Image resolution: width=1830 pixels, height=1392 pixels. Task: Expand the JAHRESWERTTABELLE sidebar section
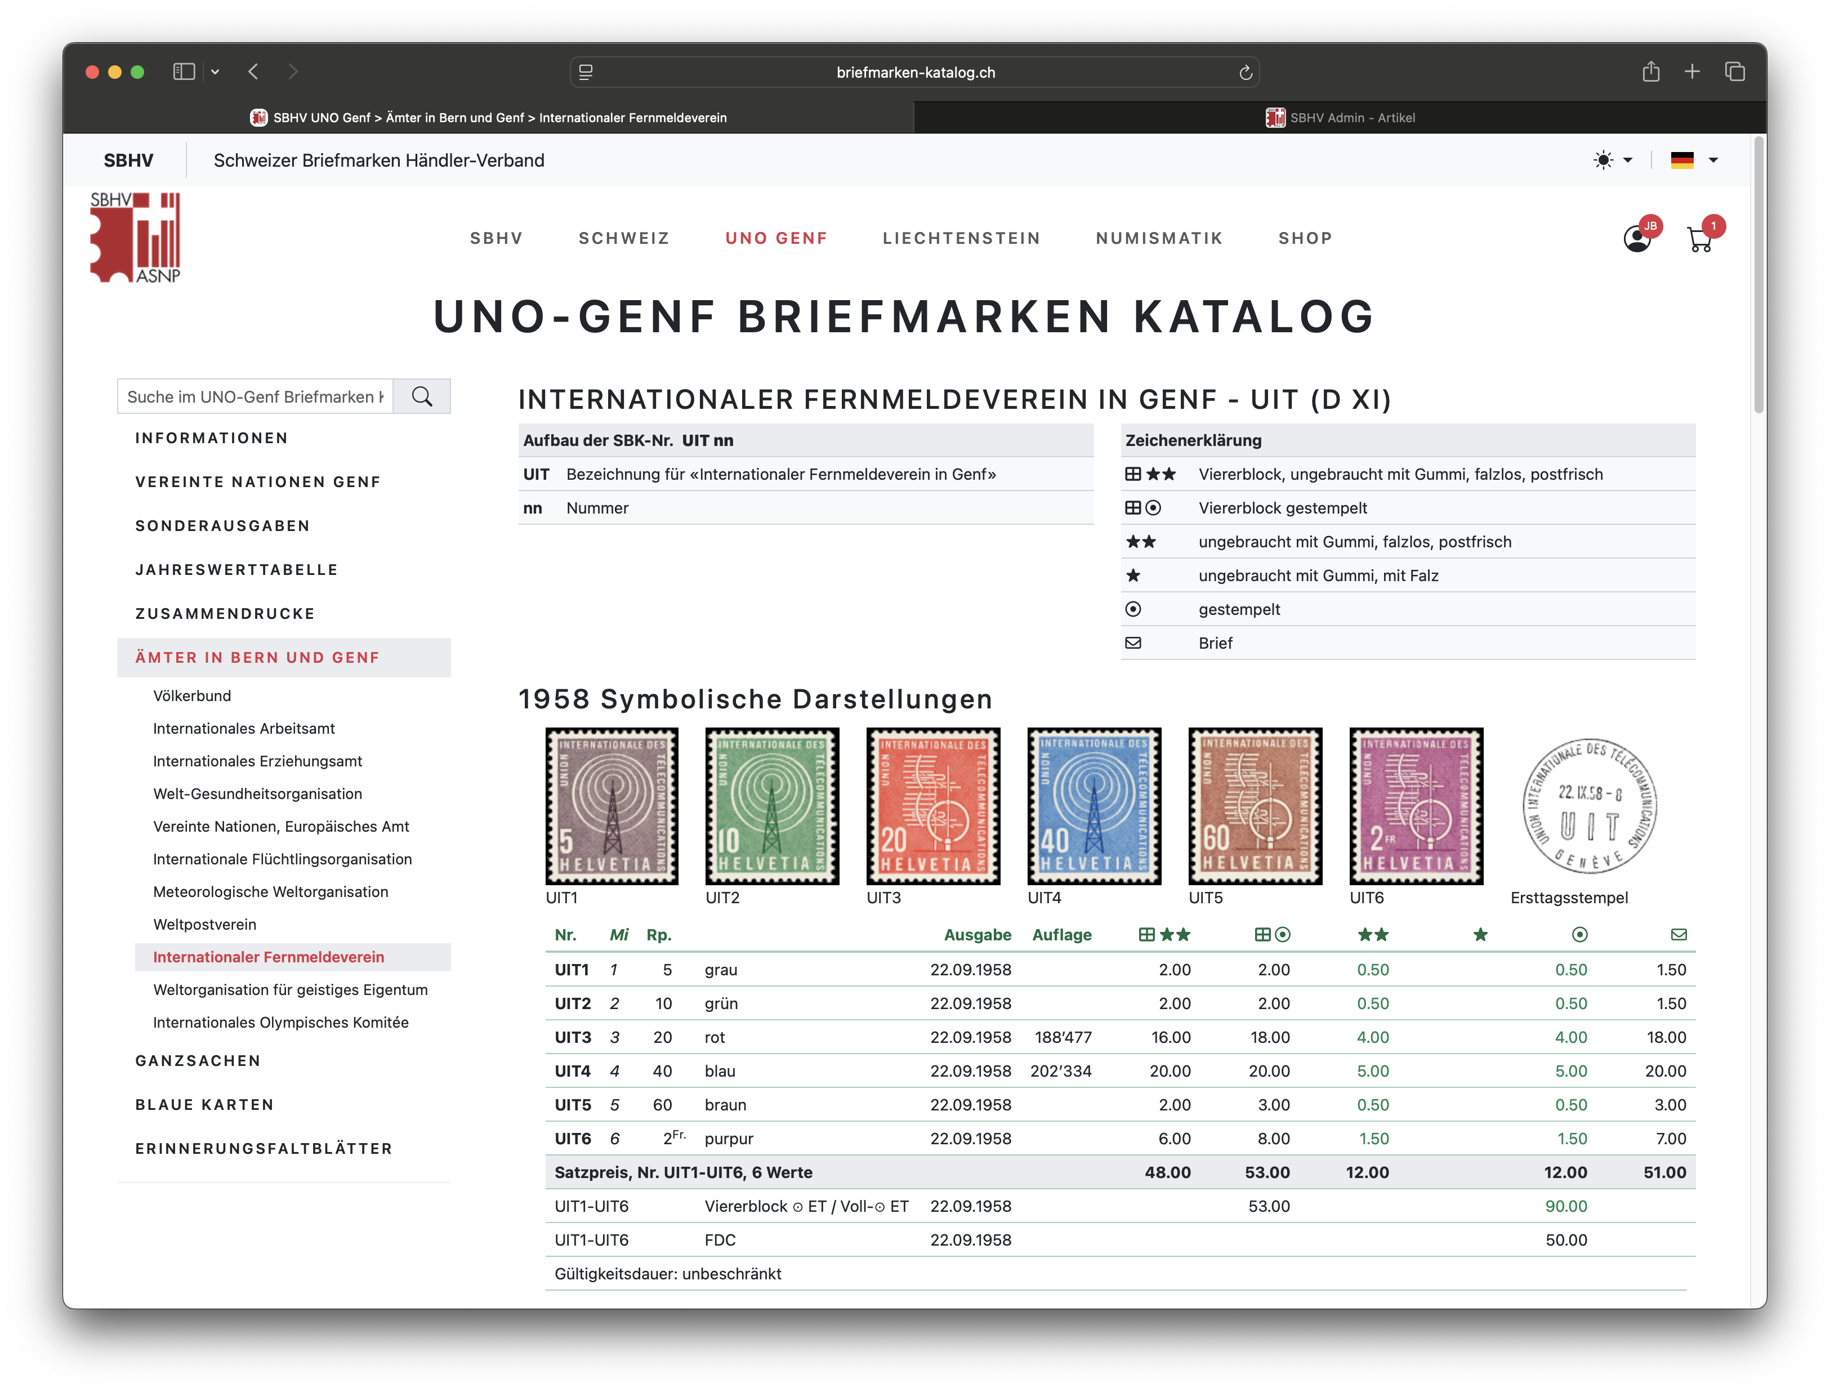pyautogui.click(x=237, y=570)
